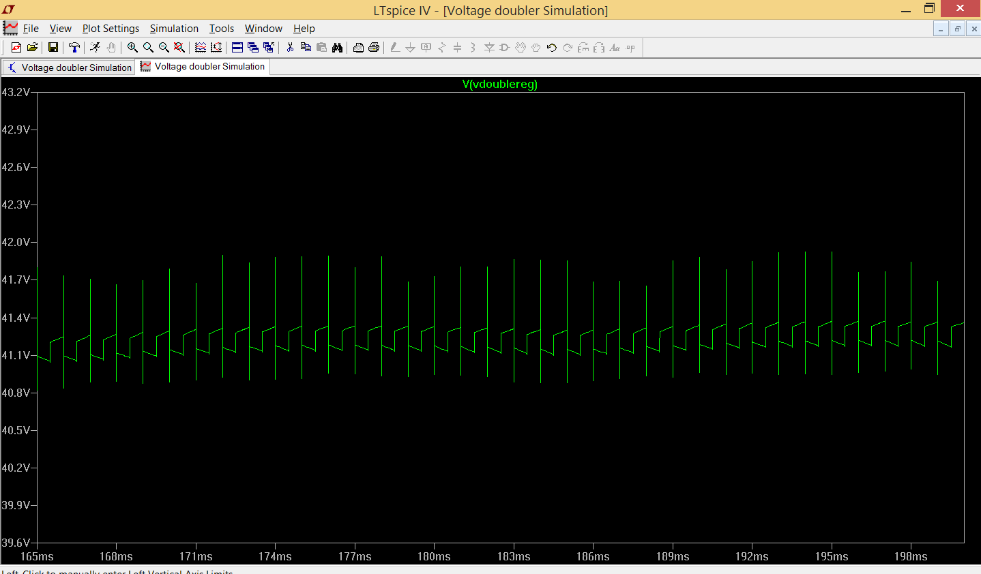This screenshot has width=981, height=574.
Task: Restore down the inner plot window
Action: pos(958,29)
